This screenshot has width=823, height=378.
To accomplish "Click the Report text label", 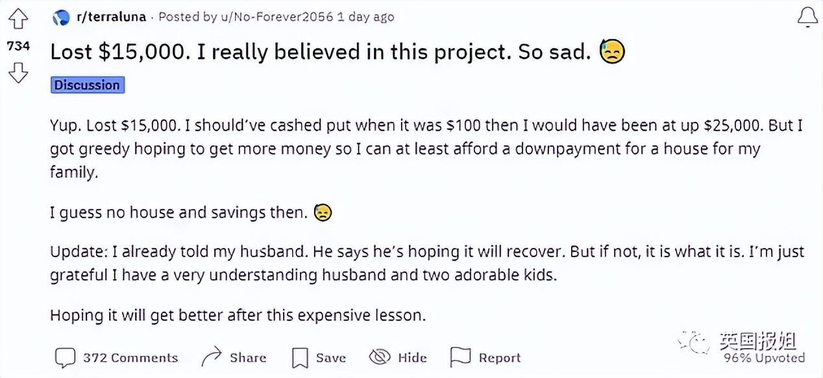I will point(500,358).
